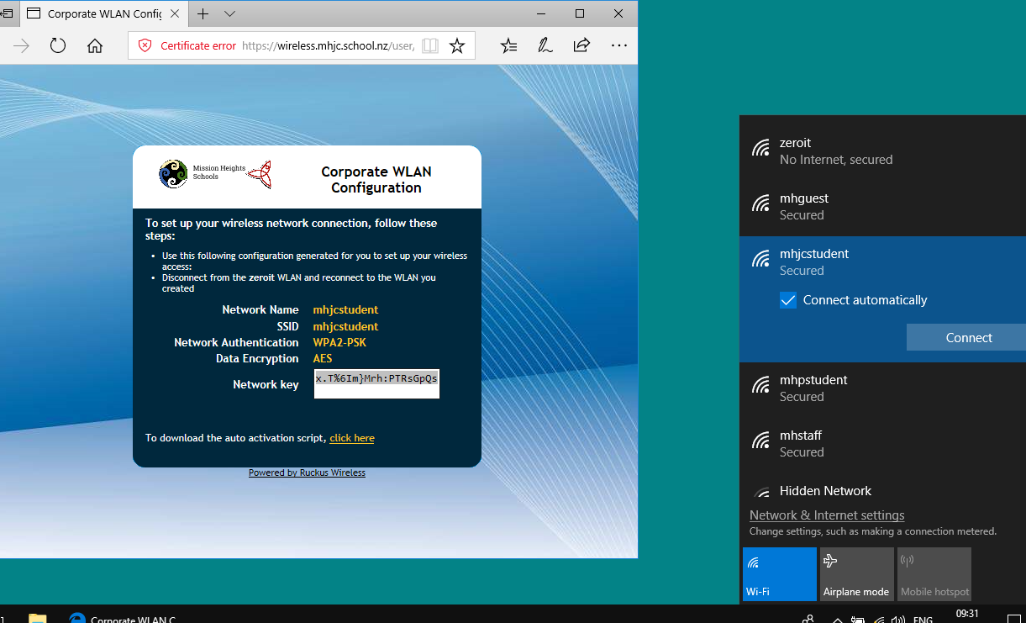Click the Network key text field

click(376, 383)
